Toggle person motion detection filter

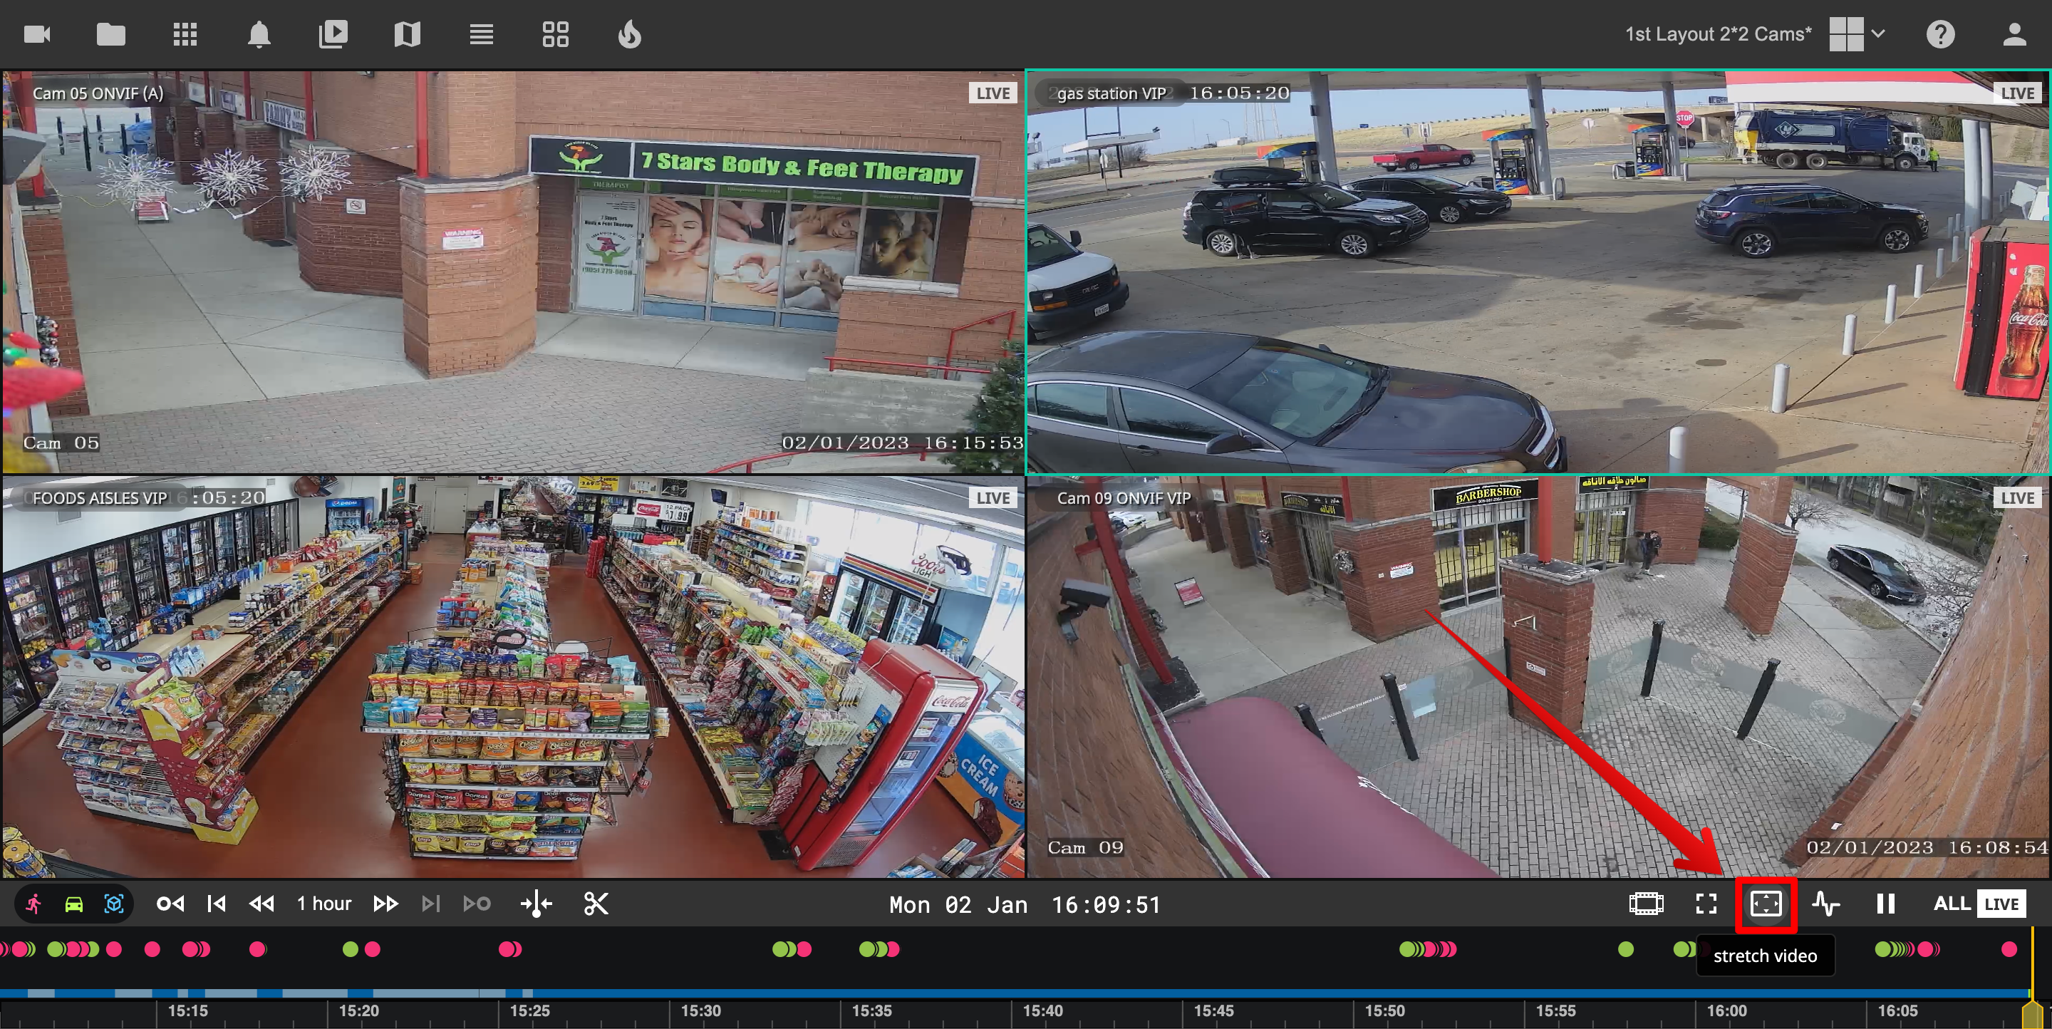33,903
